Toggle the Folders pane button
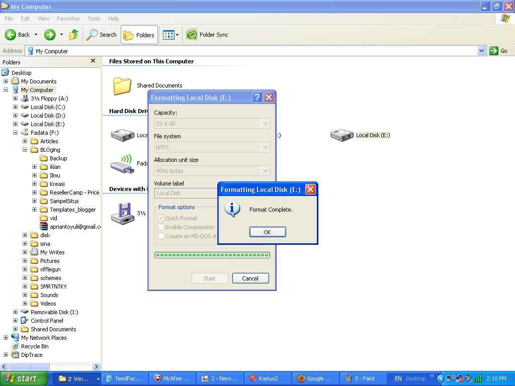The width and height of the screenshot is (515, 386). point(139,35)
